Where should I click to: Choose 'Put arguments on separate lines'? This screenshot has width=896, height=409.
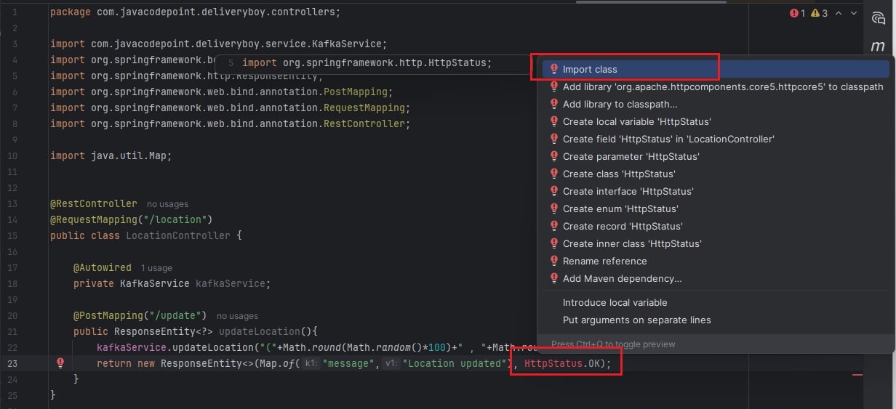tap(636, 320)
